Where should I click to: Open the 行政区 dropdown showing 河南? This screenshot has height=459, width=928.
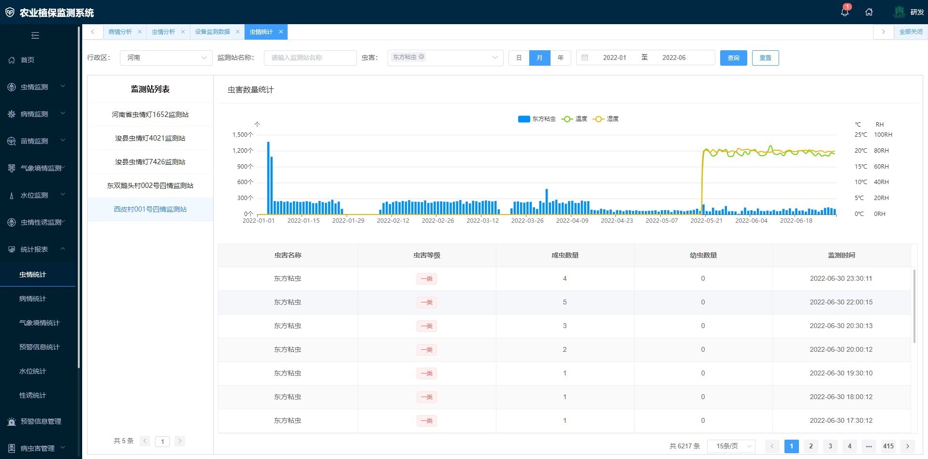pos(166,57)
